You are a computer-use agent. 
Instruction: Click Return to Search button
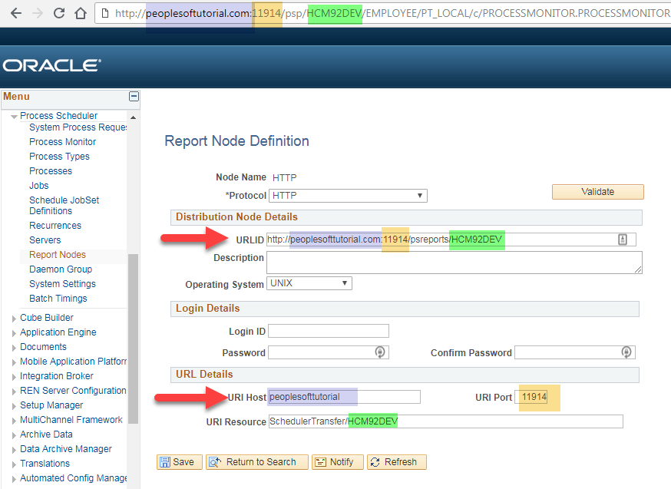(256, 462)
